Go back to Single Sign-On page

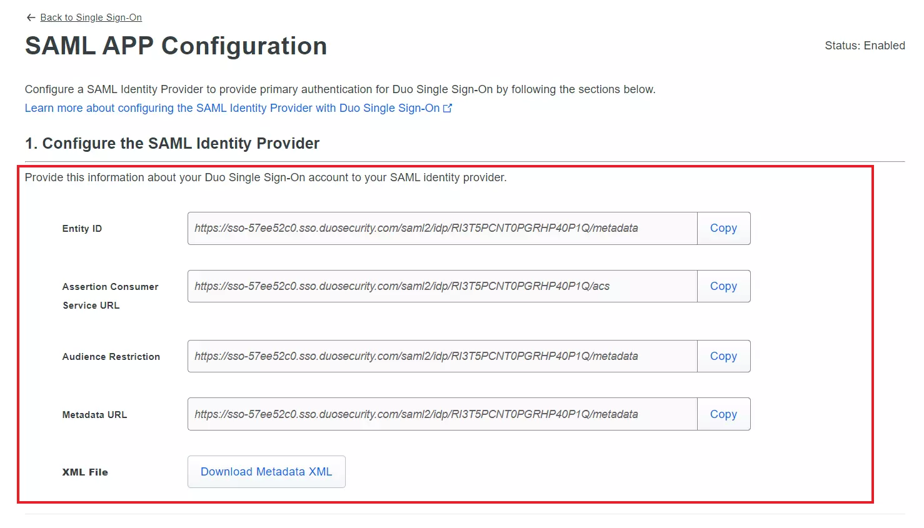point(91,17)
